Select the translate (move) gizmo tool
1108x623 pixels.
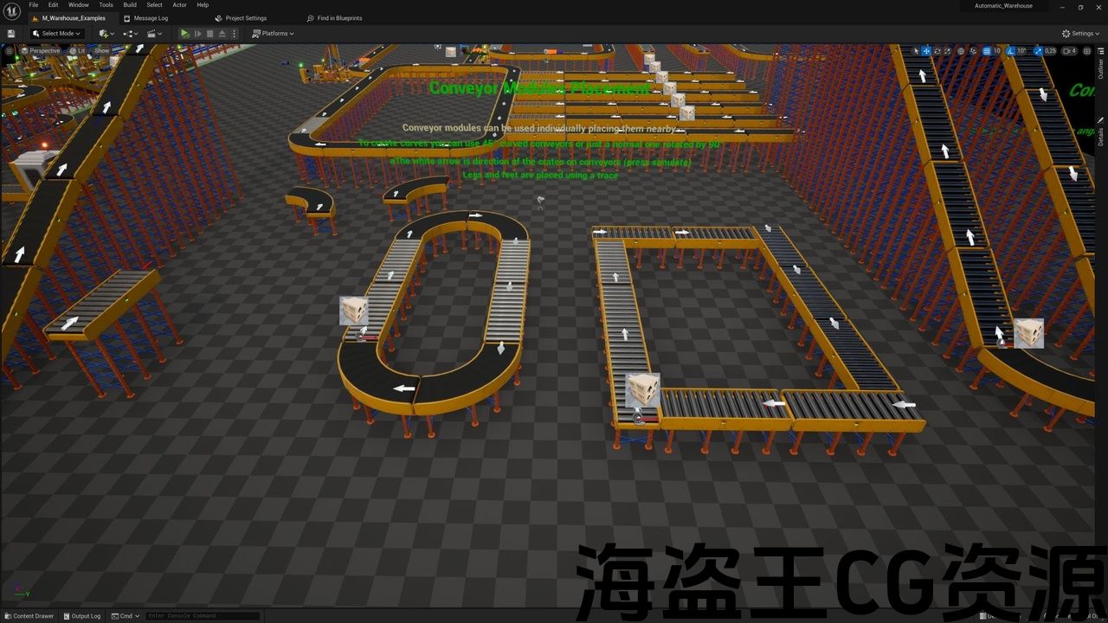coord(926,51)
